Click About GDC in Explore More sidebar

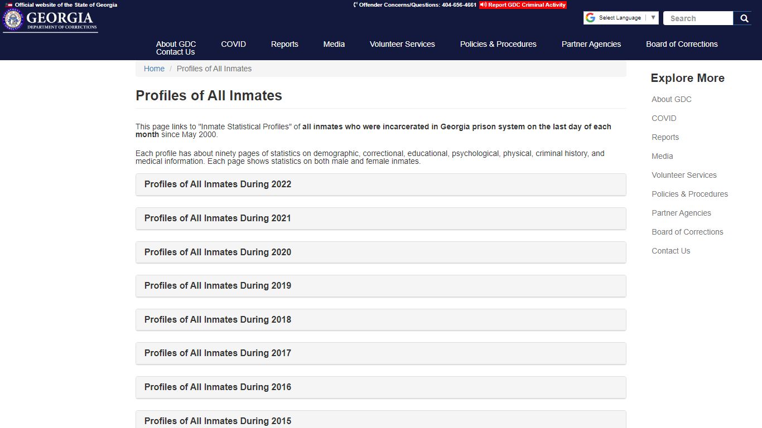[x=672, y=99]
